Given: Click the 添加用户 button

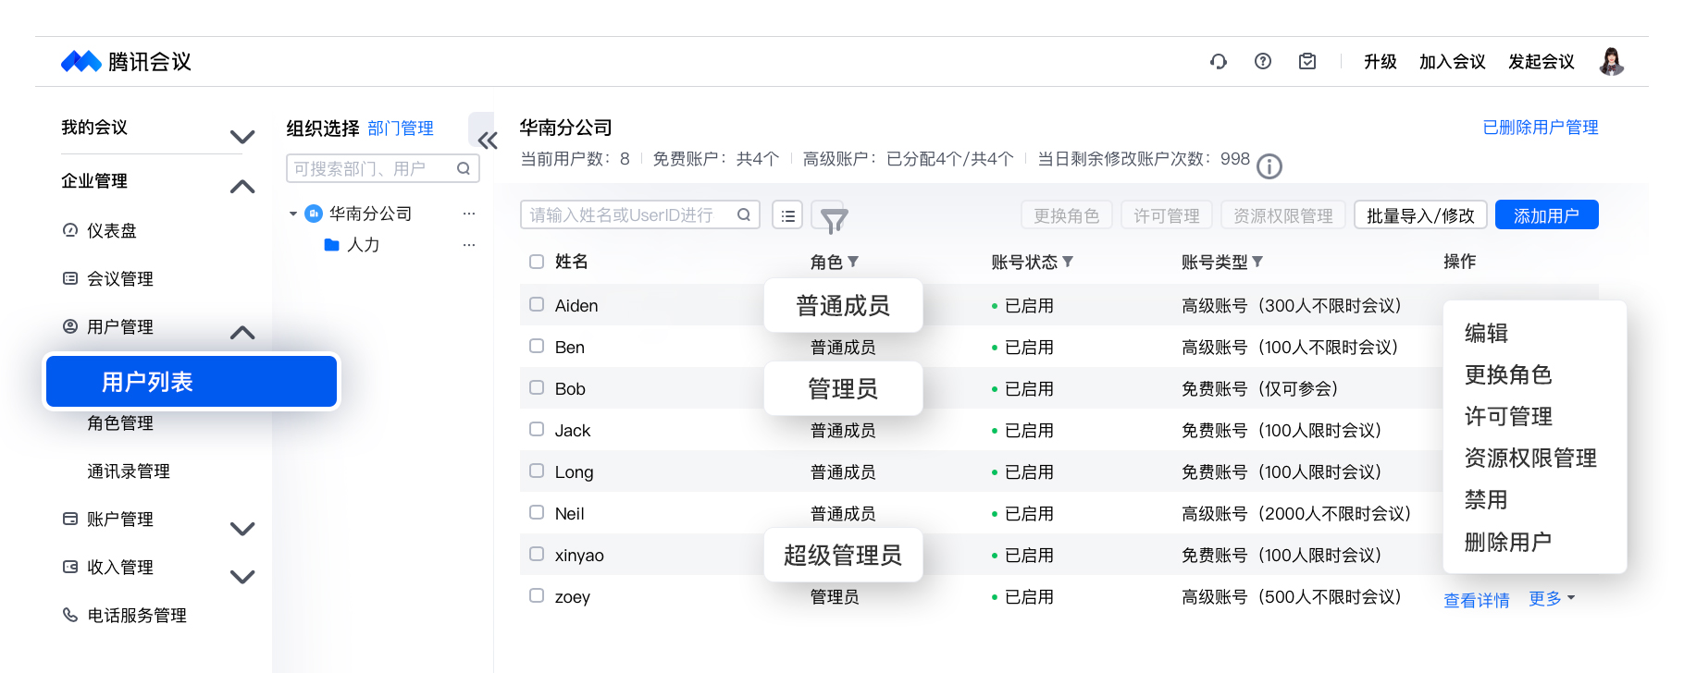Looking at the screenshot, I should point(1547,215).
